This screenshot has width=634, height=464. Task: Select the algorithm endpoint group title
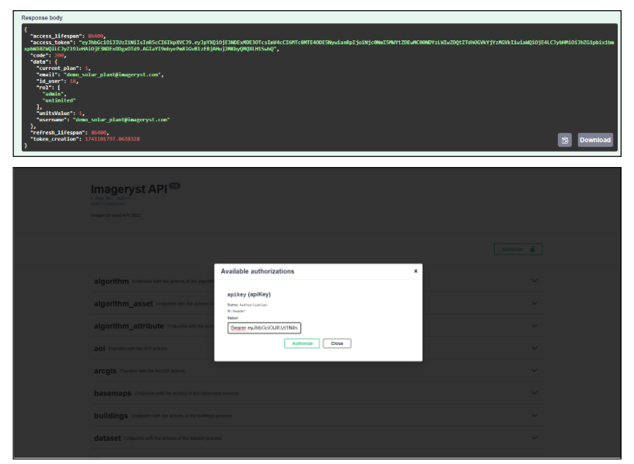pyautogui.click(x=111, y=281)
